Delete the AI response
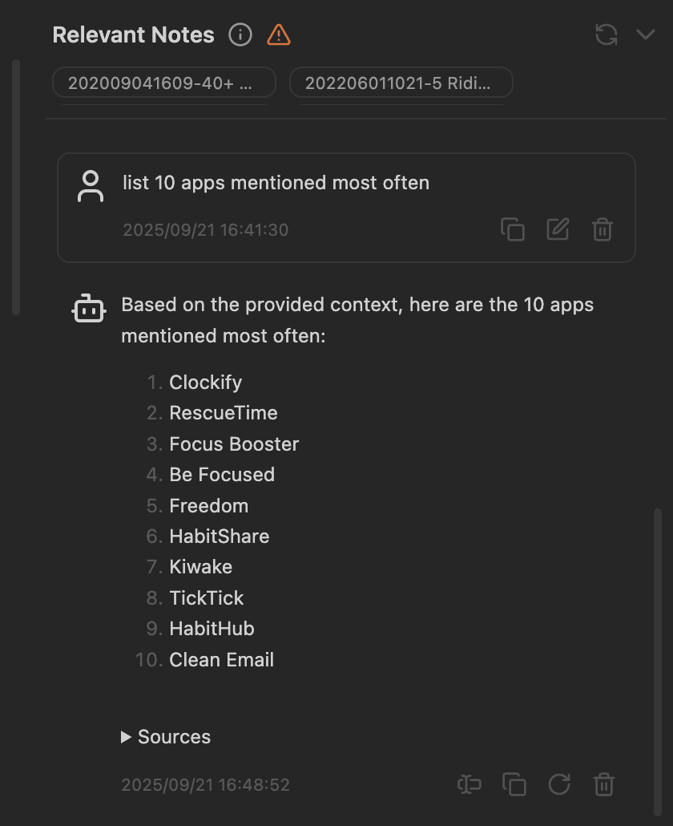Image resolution: width=673 pixels, height=826 pixels. (x=604, y=784)
